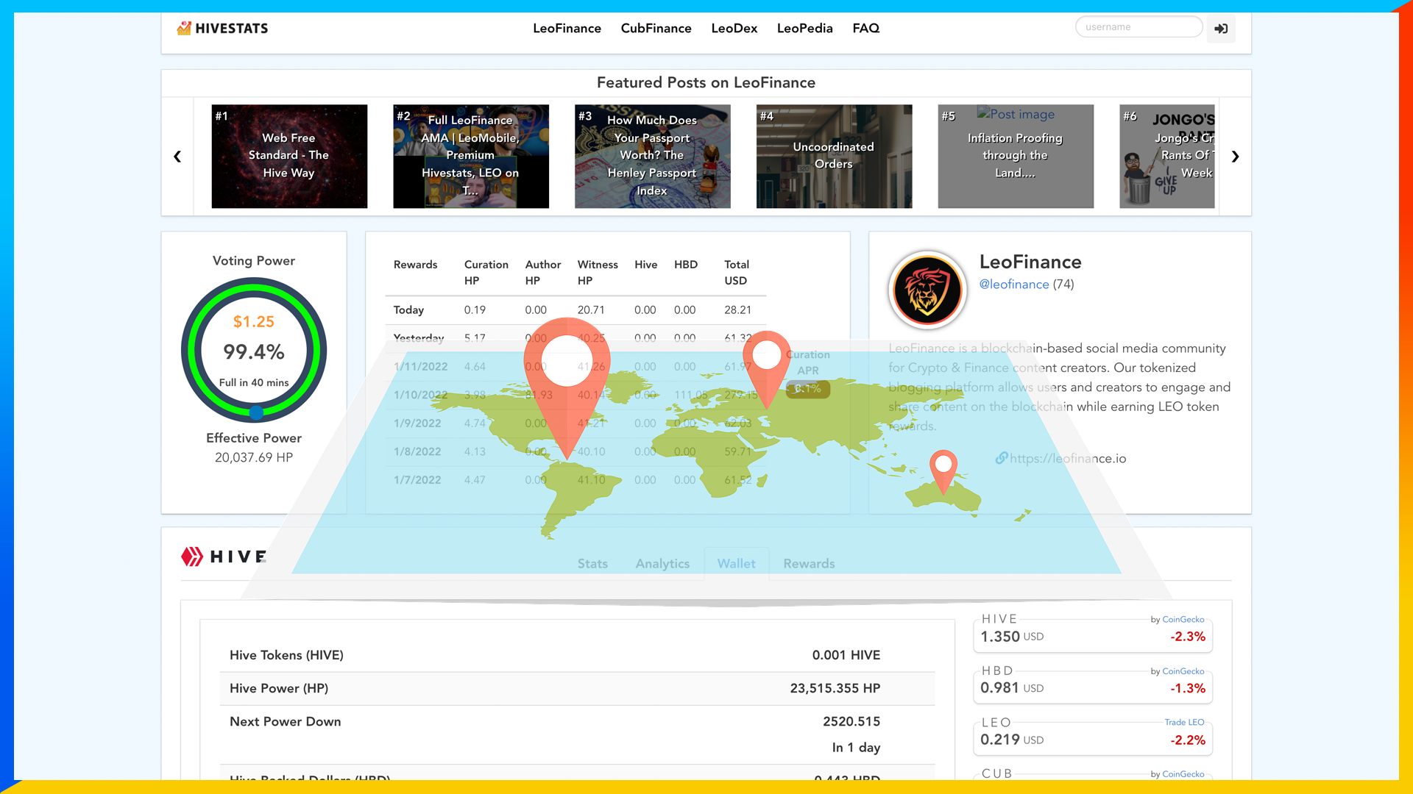Click the voting power circular gauge
The image size is (1413, 794).
pos(254,350)
